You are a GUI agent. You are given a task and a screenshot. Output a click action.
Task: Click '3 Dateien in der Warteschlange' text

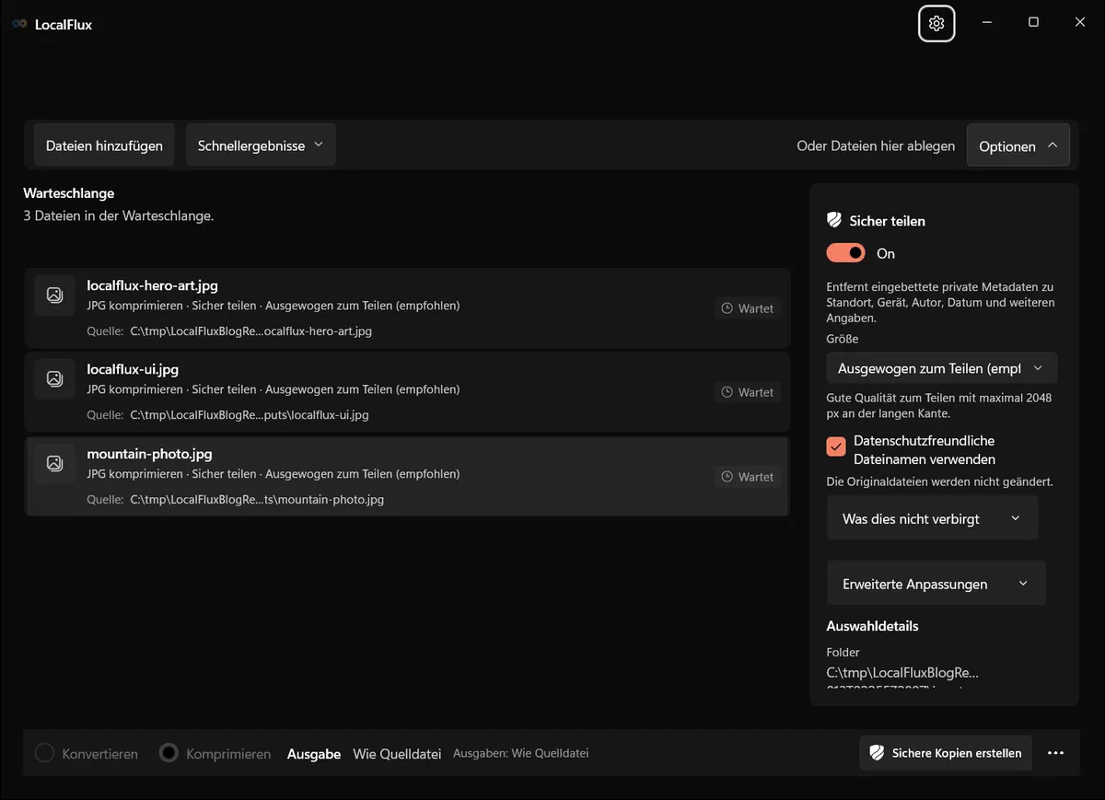(119, 215)
